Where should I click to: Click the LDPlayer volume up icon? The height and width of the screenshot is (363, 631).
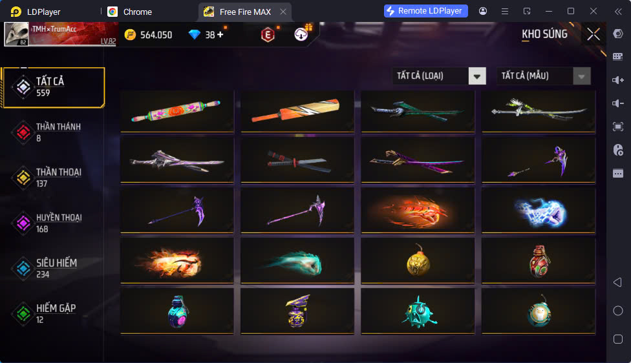coord(617,80)
